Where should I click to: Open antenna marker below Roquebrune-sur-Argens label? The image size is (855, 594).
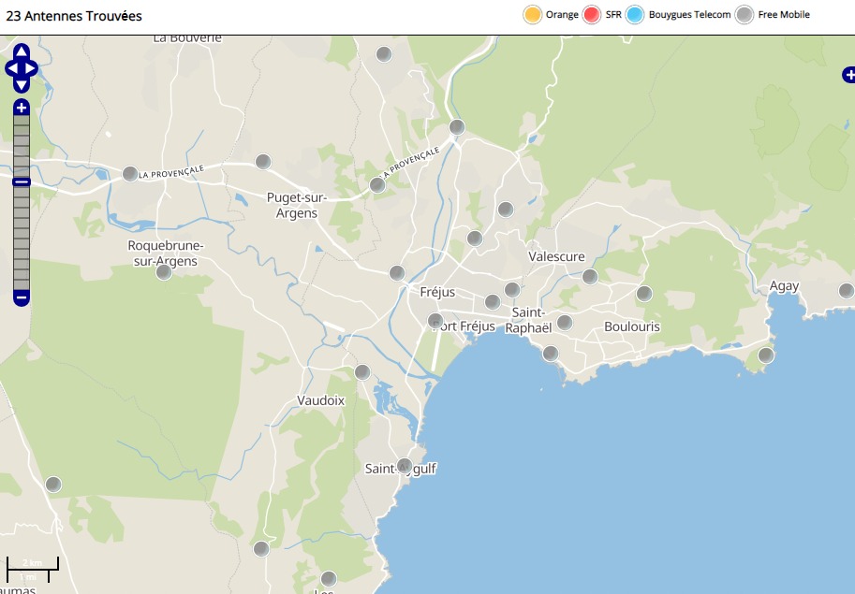pos(164,272)
